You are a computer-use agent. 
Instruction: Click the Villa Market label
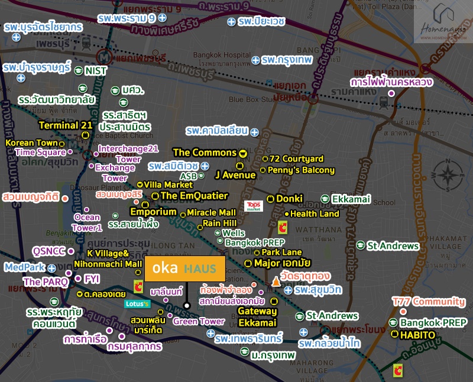tap(169, 184)
